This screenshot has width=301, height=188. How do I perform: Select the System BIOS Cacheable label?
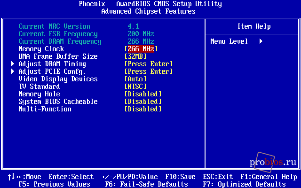tap(58, 102)
